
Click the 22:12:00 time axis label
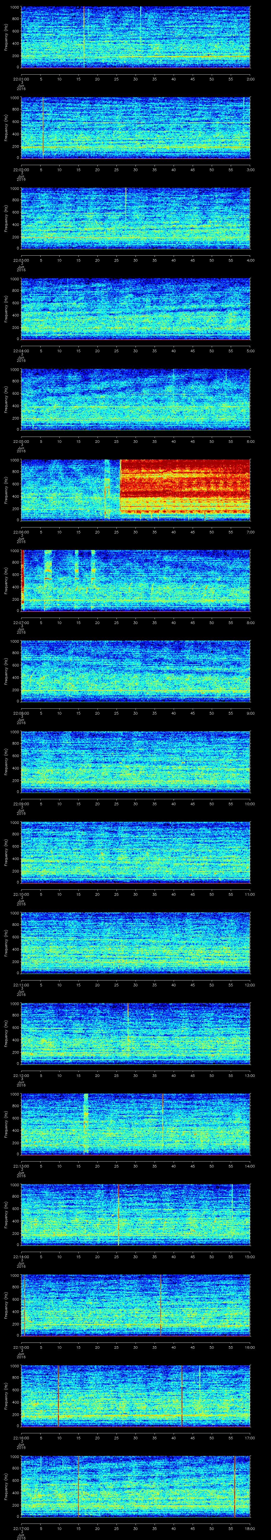(21, 1076)
